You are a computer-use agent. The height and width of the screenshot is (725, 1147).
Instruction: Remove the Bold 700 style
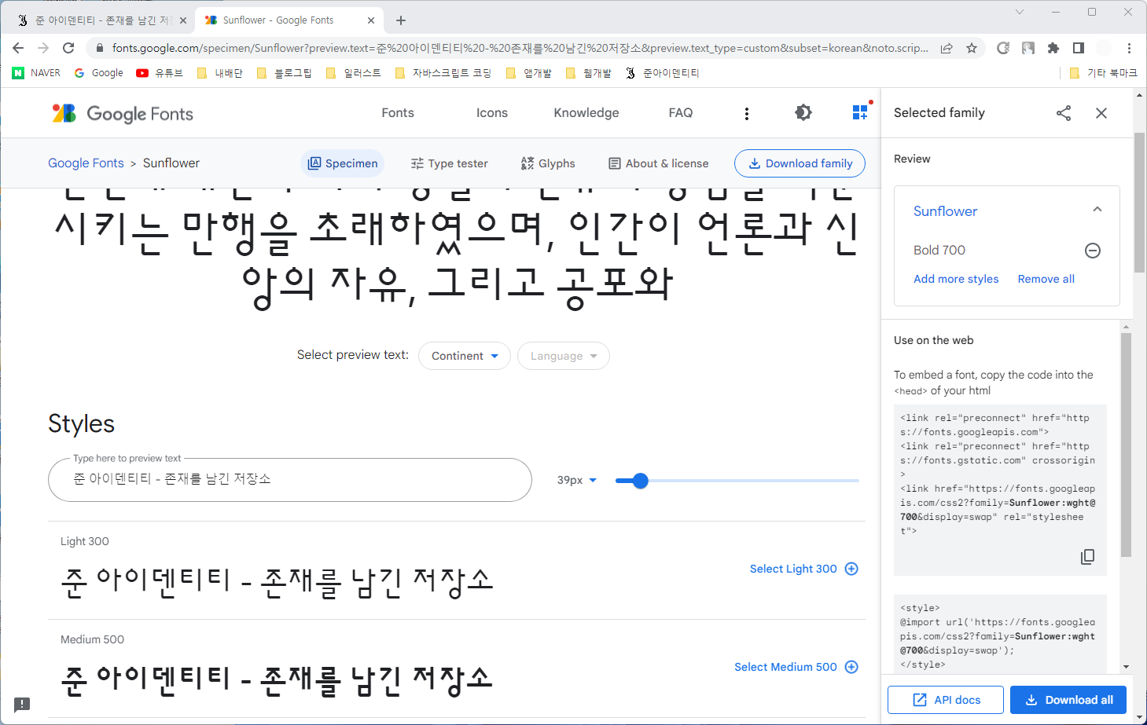[x=1093, y=251]
